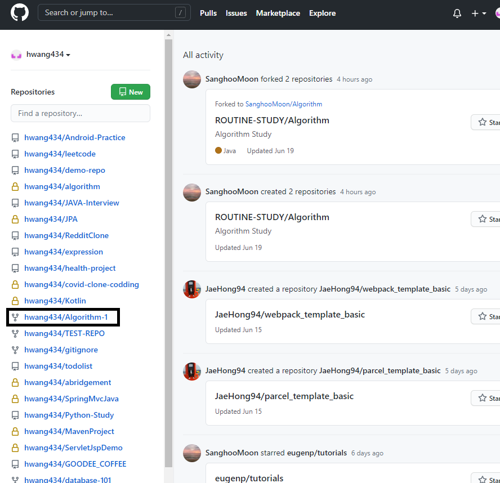This screenshot has width=500, height=483.
Task: Open JaeHong94/webpack_template_basic card title
Action: 290,314
